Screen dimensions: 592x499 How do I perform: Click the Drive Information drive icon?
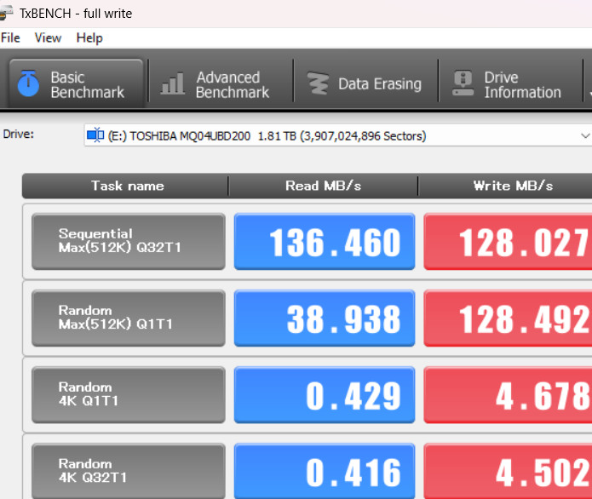[x=463, y=83]
